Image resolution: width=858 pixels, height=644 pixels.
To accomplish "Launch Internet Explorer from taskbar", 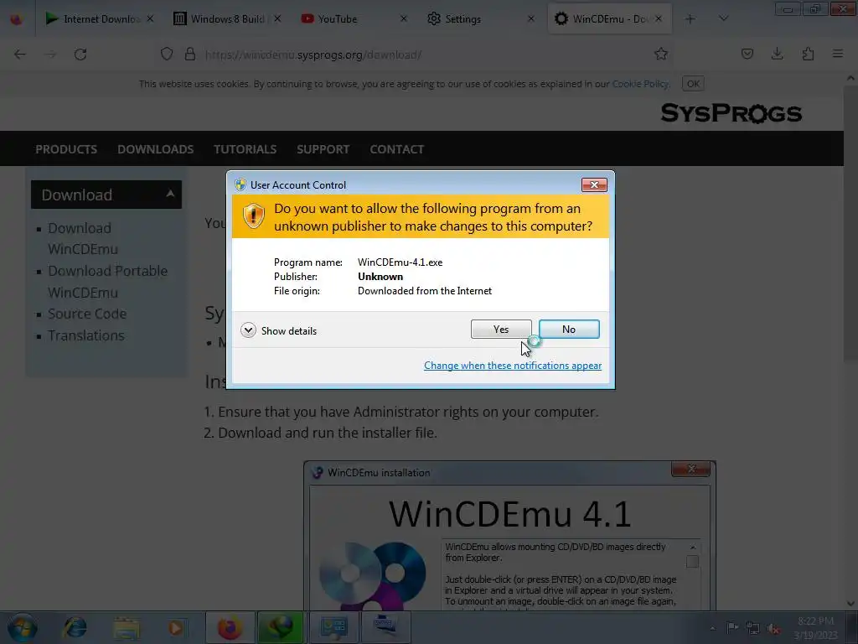I will tap(75, 627).
